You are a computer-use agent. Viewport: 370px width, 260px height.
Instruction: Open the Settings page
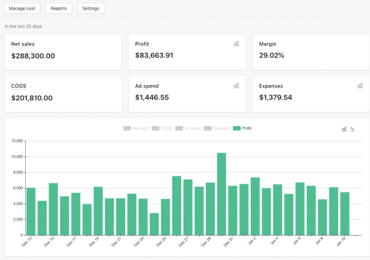91,8
